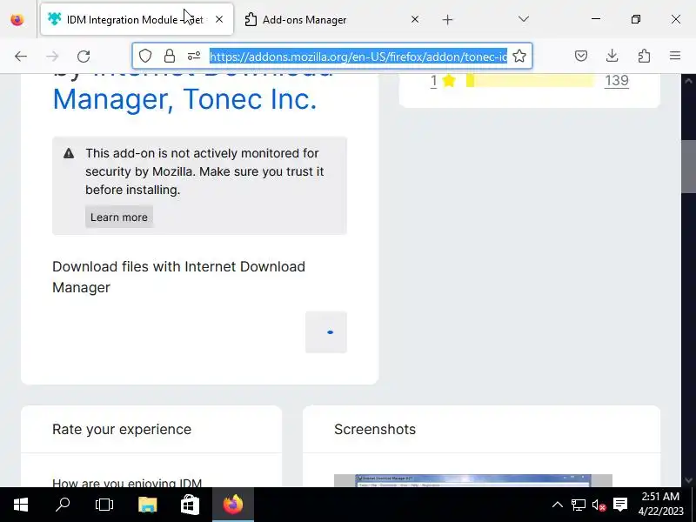The image size is (696, 522).
Task: Close the Add-ons Manager tab
Action: point(415,19)
